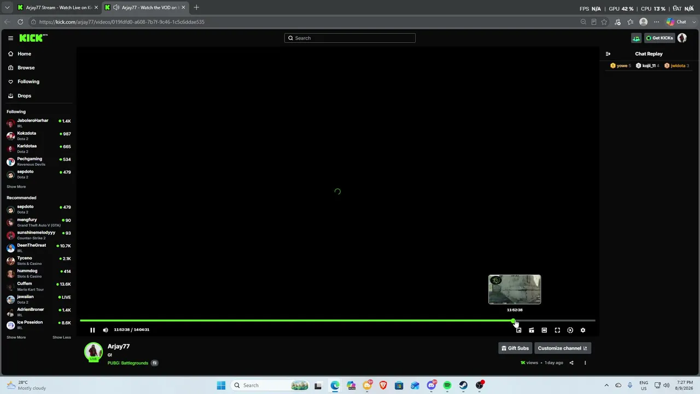Viewport: 700px width, 394px height.
Task: Open Kokzdota's channel
Action: point(38,136)
